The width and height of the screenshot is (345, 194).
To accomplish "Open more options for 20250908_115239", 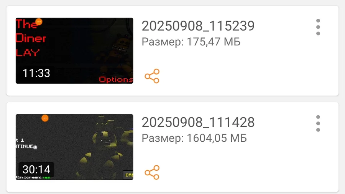I will point(318,27).
